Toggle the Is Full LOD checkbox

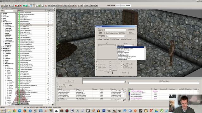click(122, 66)
